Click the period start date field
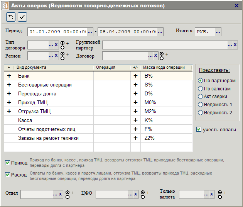This screenshot has height=207, width=243. click(57, 32)
